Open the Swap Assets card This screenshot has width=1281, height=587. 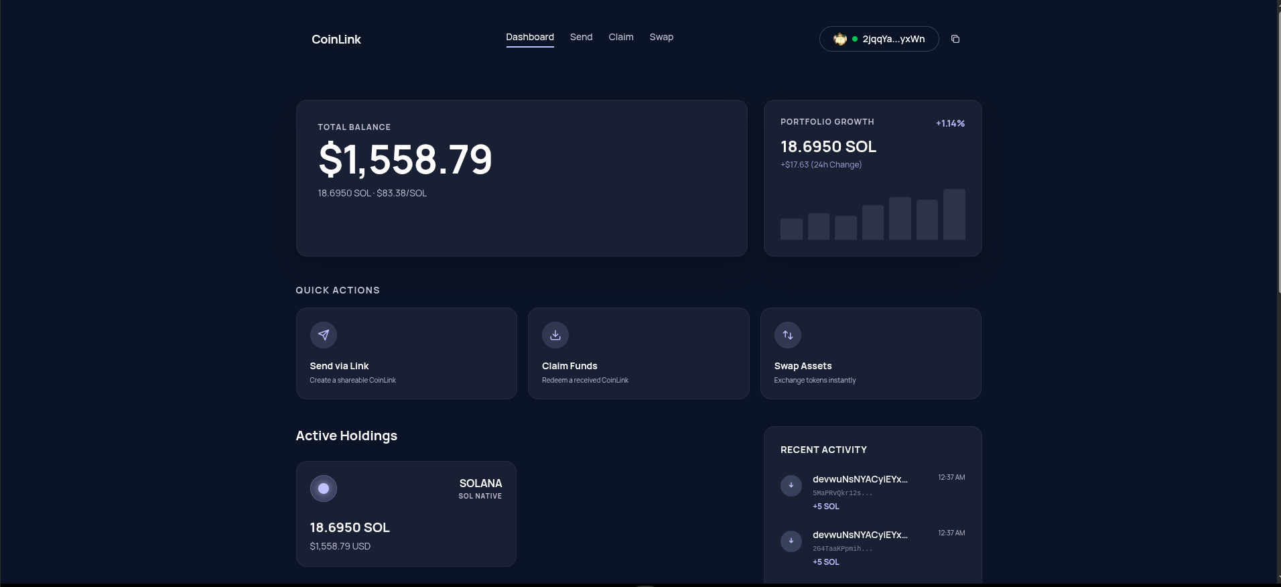[x=871, y=354]
